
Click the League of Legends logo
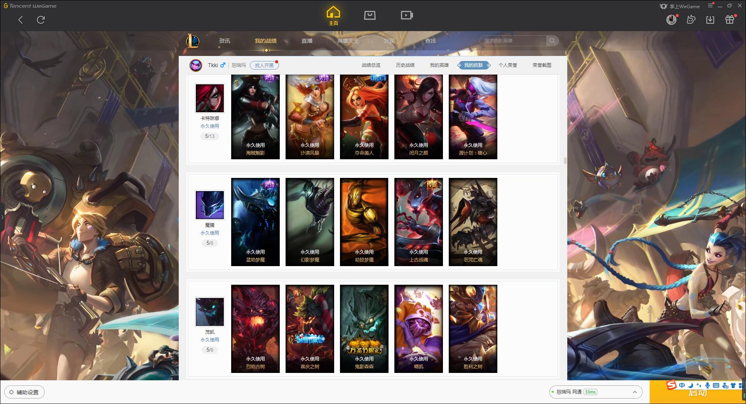tap(193, 40)
